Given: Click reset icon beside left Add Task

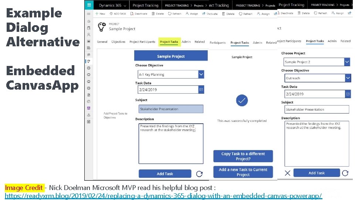Looking at the screenshot, I should point(199,174).
